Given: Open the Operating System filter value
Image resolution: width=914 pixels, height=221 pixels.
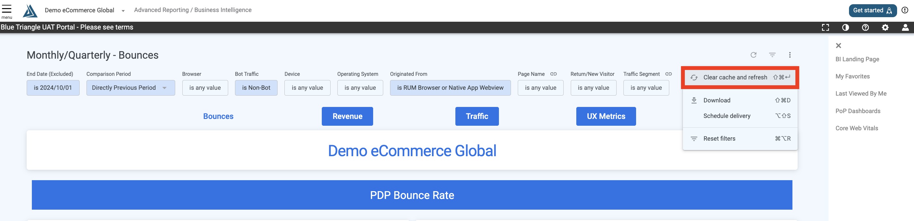Looking at the screenshot, I should [x=360, y=88].
